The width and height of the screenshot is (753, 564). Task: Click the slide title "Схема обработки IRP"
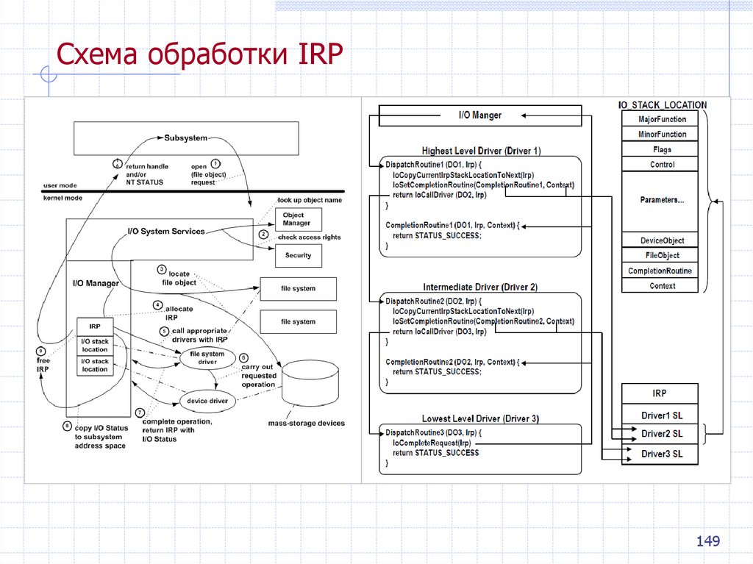200,54
